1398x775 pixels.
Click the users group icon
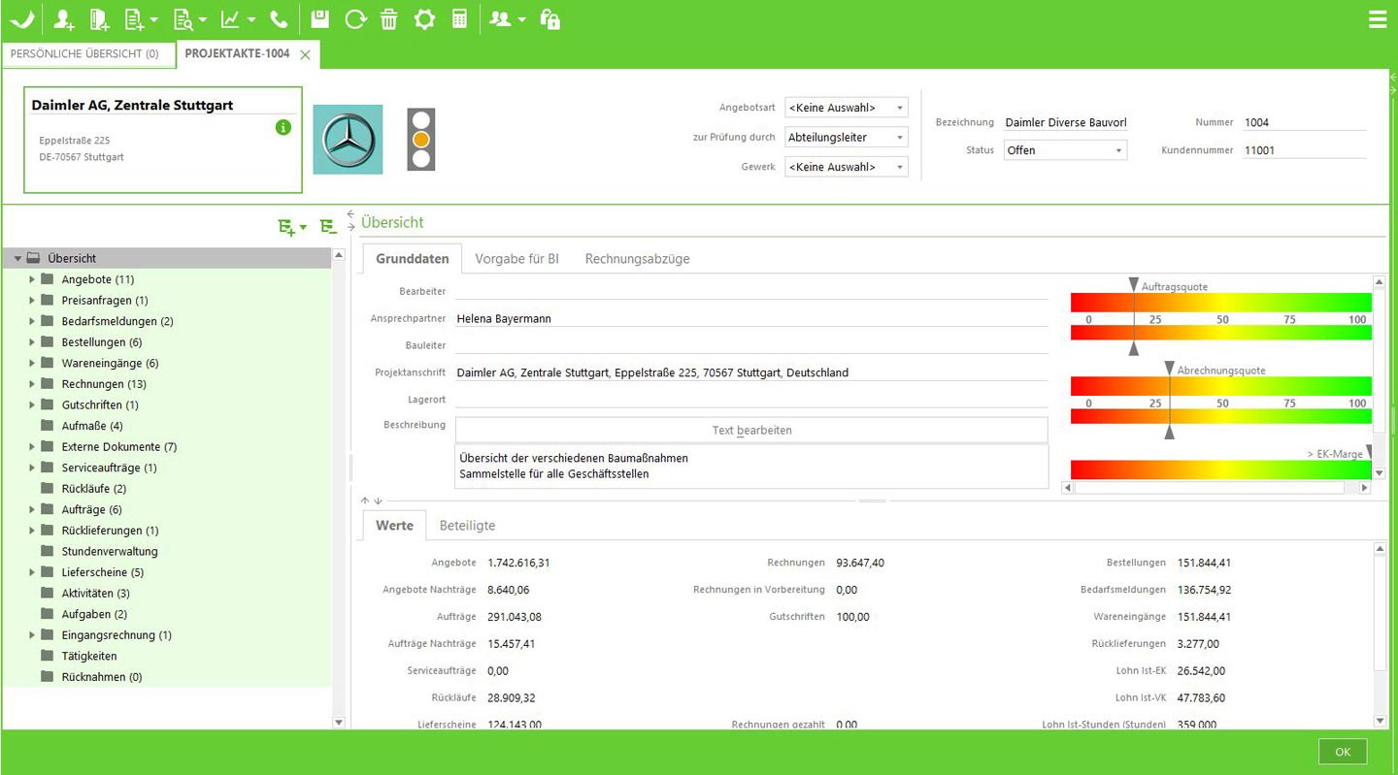[500, 19]
